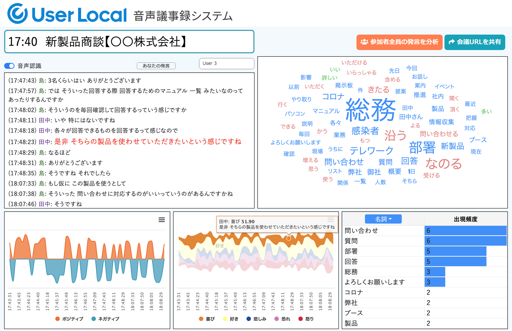Click the あなたの発言 button
This screenshot has height=331, width=512.
pos(156,66)
